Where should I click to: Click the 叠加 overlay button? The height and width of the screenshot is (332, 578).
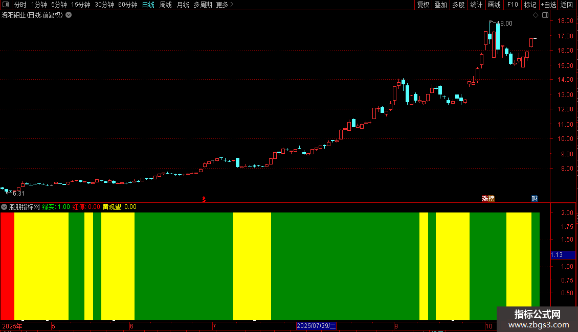[441, 5]
